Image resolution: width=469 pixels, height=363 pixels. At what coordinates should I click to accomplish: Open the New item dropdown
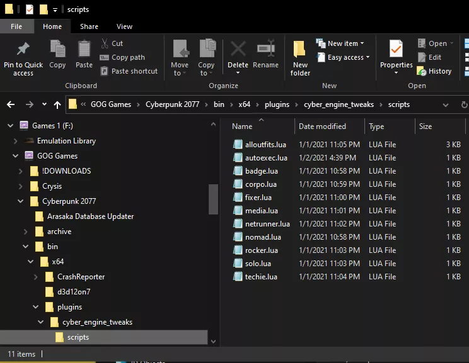pos(340,43)
